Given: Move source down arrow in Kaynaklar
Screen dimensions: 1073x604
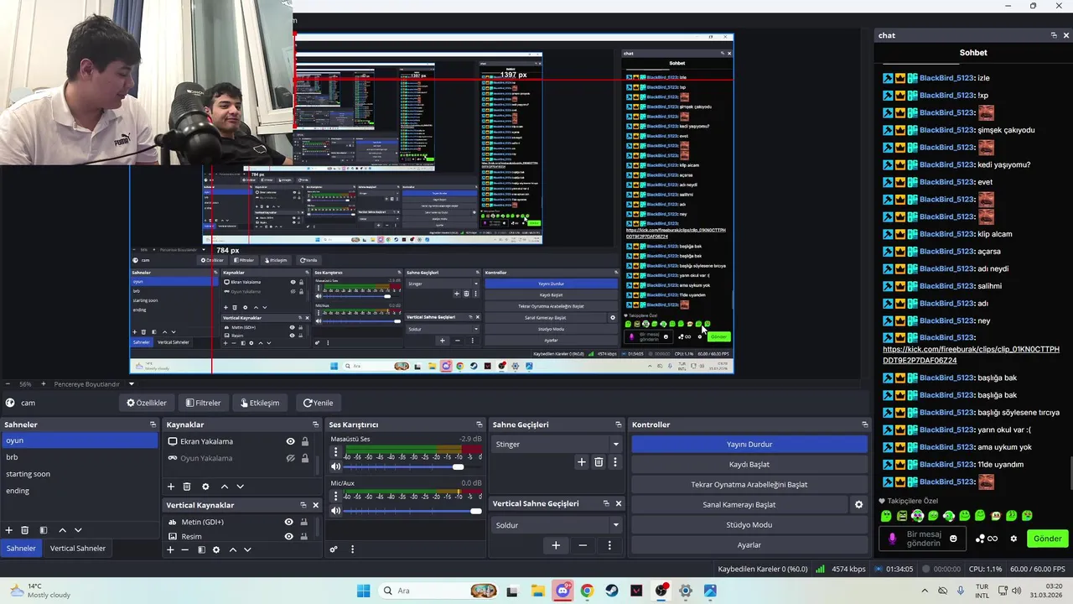Looking at the screenshot, I should [x=240, y=487].
